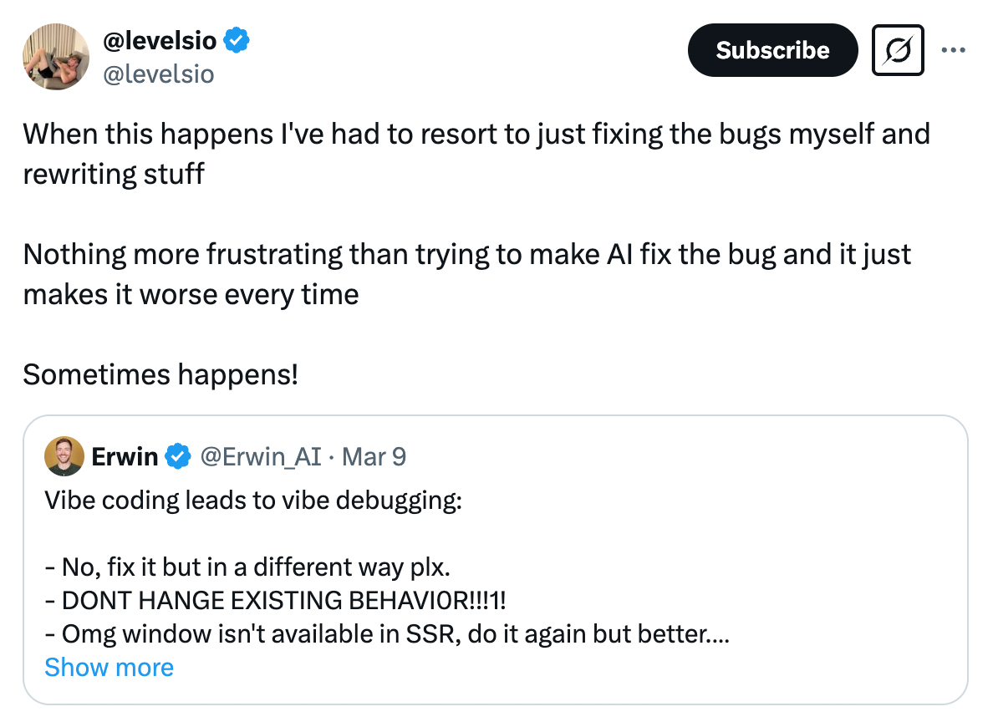Click the "No, fix it but" bullet line
The width and height of the screenshot is (993, 727).
(x=247, y=567)
